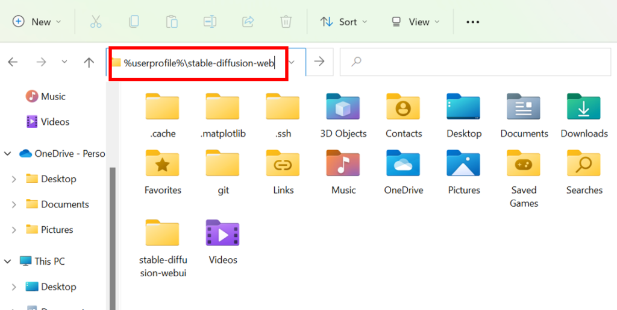Open the Downloads folder icon

coord(584,107)
